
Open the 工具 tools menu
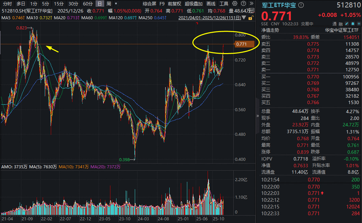point(224,3)
